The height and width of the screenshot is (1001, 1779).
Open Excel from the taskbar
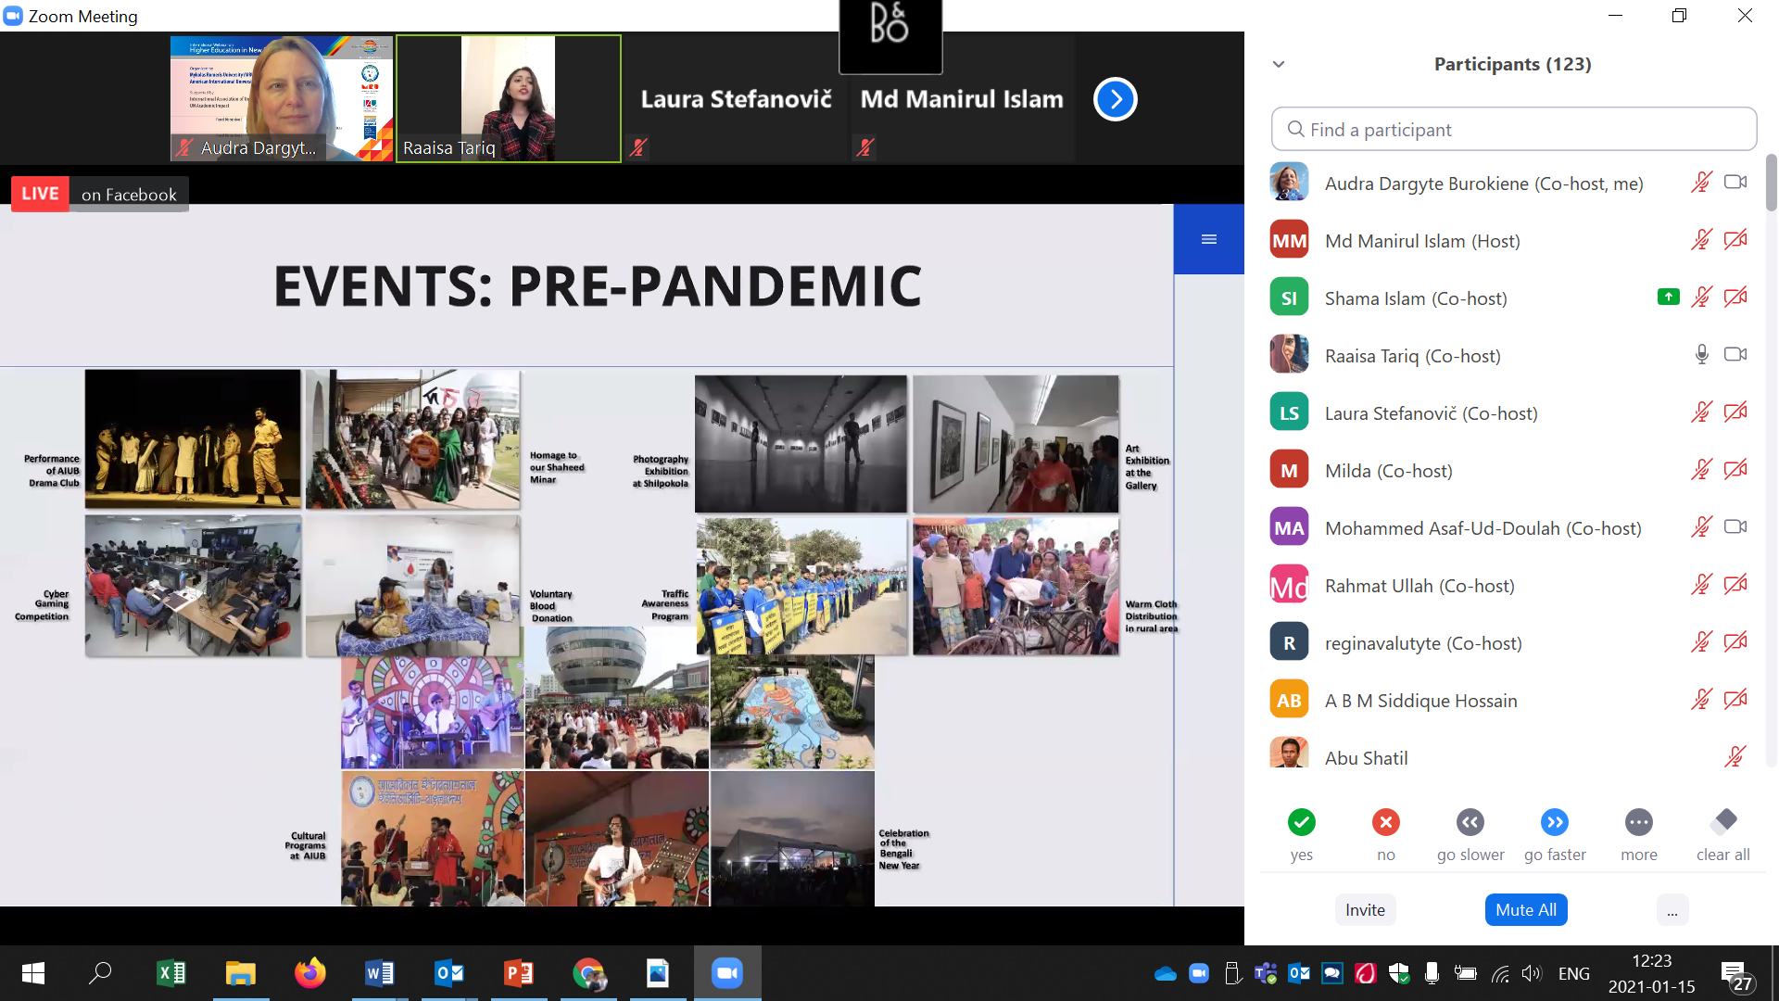(171, 973)
